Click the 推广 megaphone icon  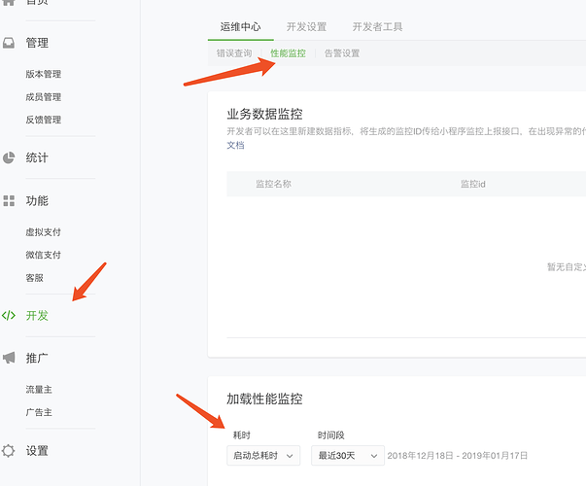(9, 358)
